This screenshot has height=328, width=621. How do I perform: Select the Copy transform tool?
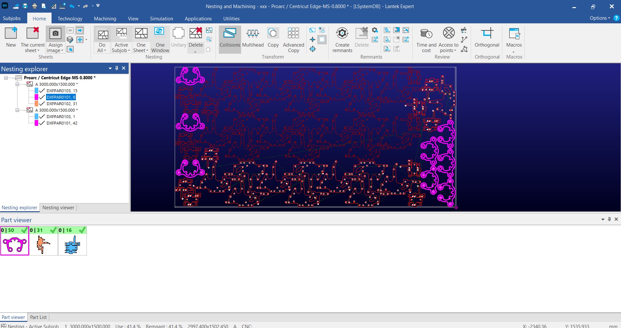click(x=273, y=38)
